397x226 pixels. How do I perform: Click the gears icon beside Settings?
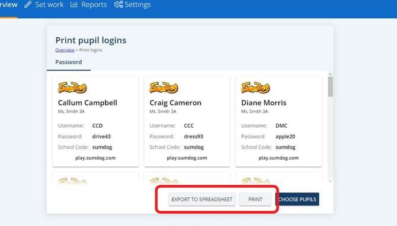click(x=119, y=4)
